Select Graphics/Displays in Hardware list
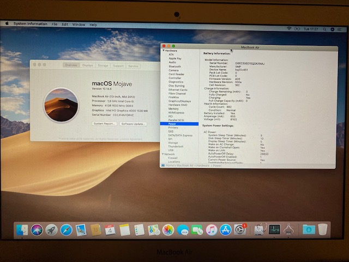The image size is (349, 262). (179, 101)
